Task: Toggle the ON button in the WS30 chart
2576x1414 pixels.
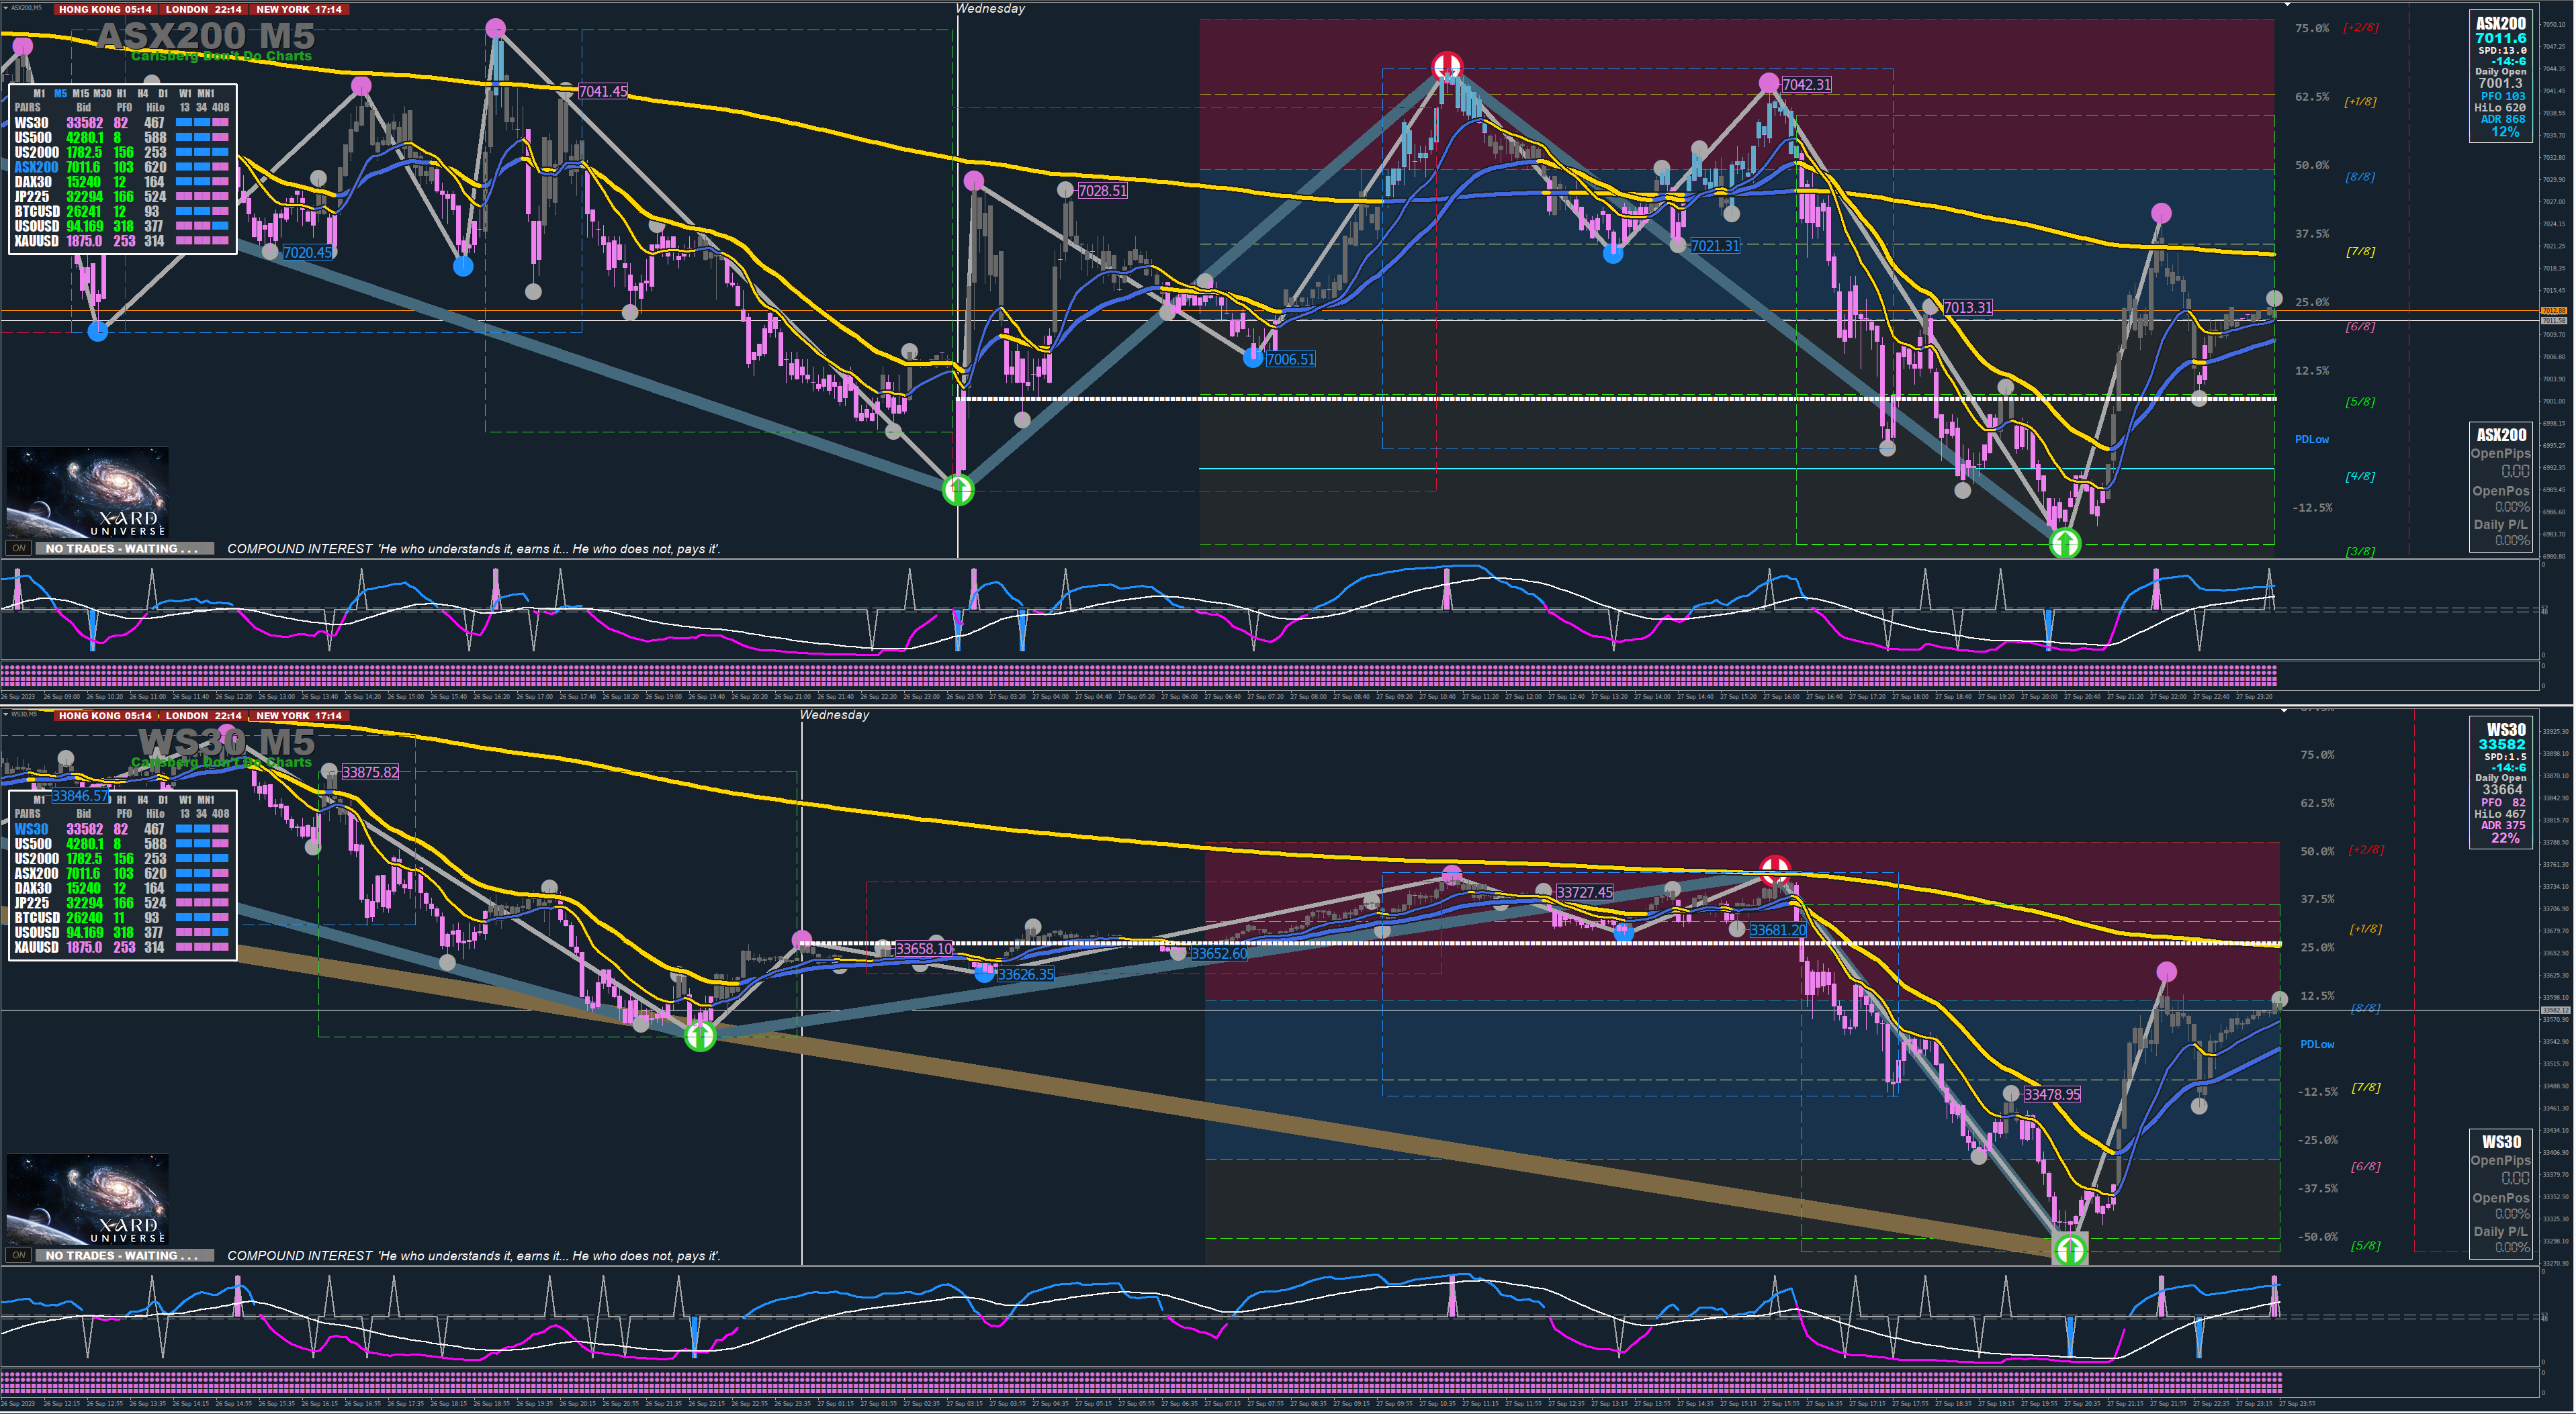Action: click(x=18, y=1255)
